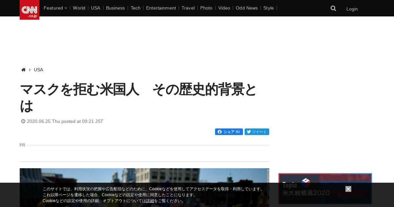Open the Entertainment section

pos(161,8)
